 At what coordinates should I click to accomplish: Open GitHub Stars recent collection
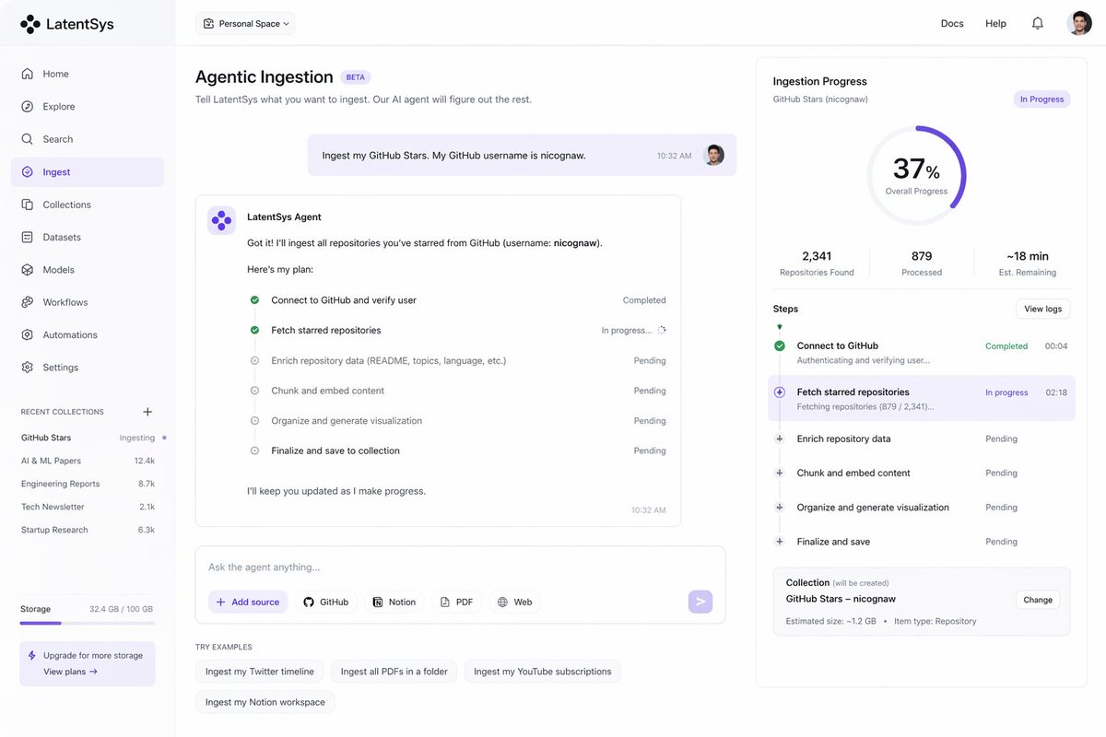point(88,438)
